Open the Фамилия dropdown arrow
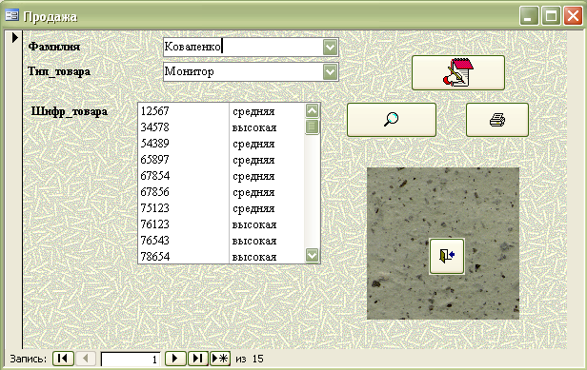This screenshot has height=370, width=587. tap(330, 48)
